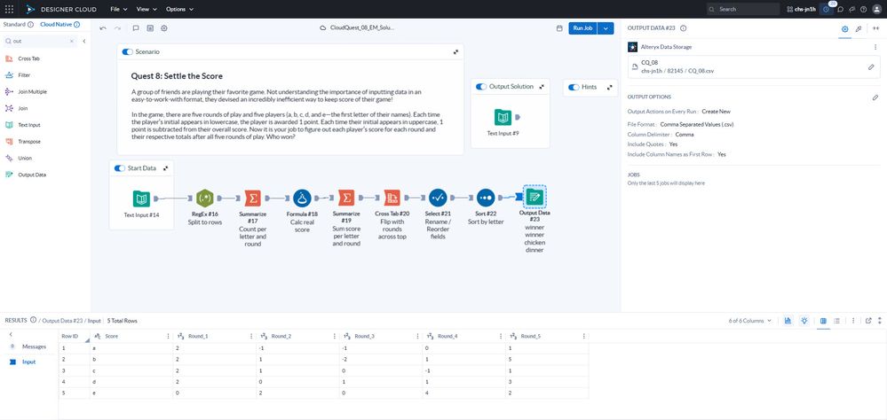Image resolution: width=887 pixels, height=420 pixels.
Task: Open the user profile avatar
Action: (876, 9)
